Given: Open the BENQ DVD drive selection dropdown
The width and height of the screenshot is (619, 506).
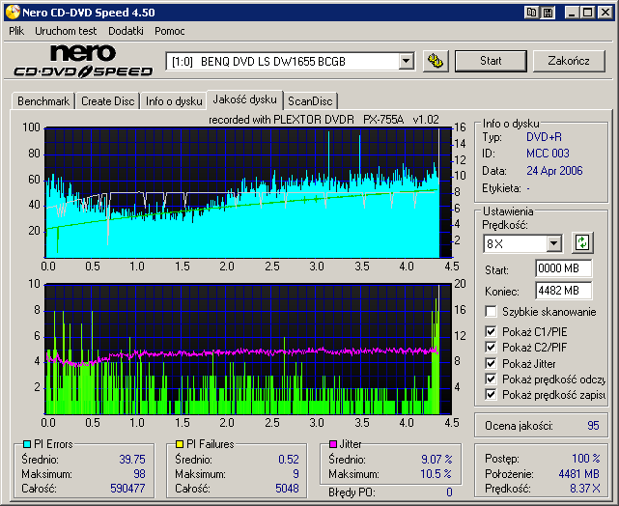Looking at the screenshot, I should pos(406,61).
